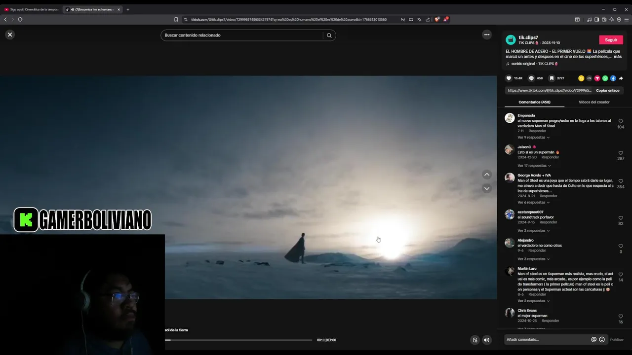The width and height of the screenshot is (632, 355).
Task: Expand 'Ver 3 respuestas' under ezetanquee007
Action: click(x=533, y=231)
